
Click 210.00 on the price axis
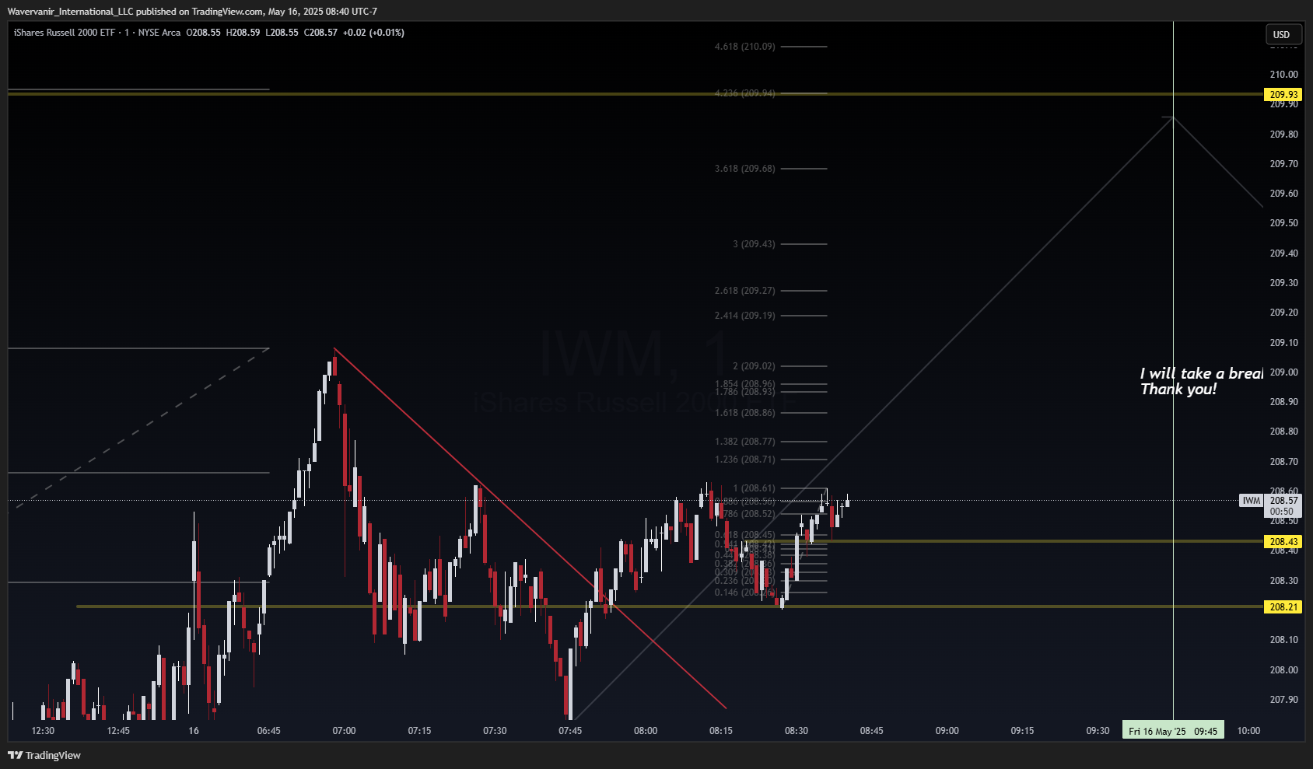point(1283,75)
